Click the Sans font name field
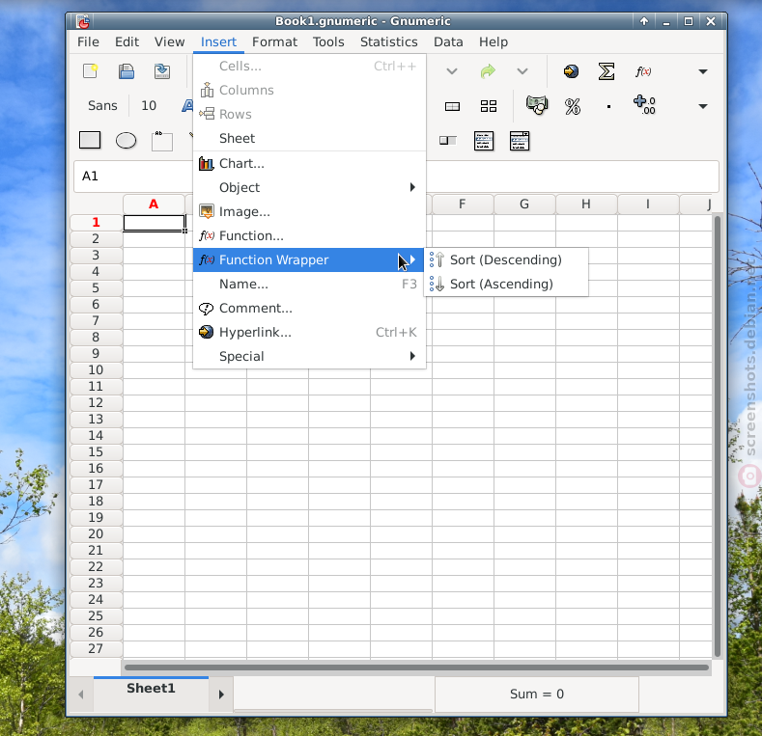This screenshot has height=736, width=762. coord(102,106)
